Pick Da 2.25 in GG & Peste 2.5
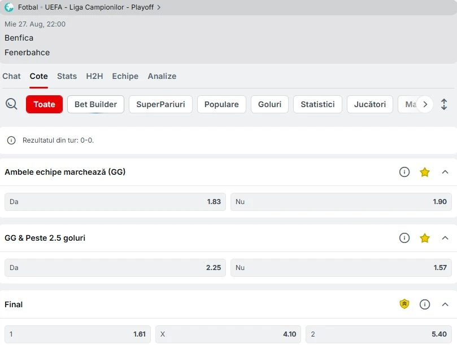 115,268
